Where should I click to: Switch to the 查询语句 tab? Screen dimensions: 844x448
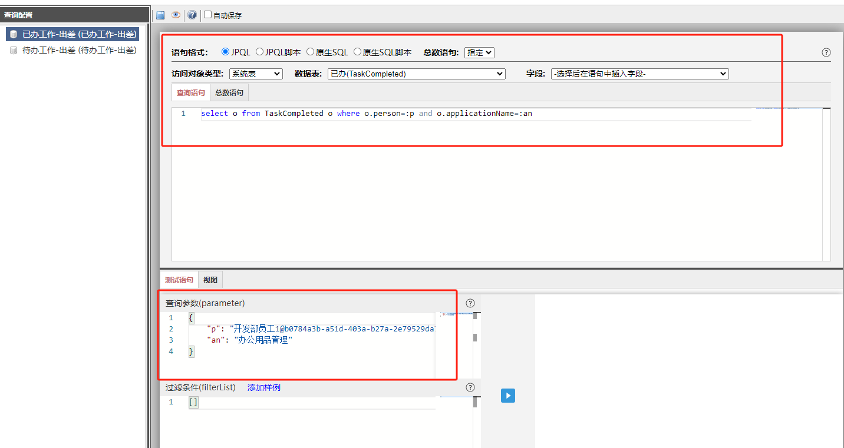pos(191,92)
